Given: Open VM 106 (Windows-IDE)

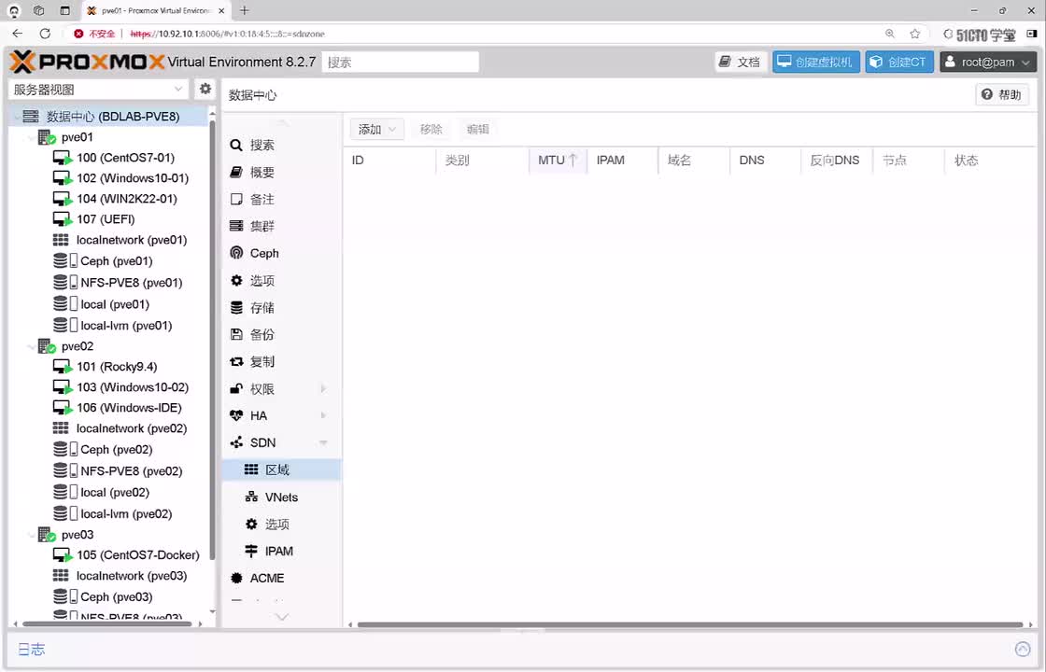Looking at the screenshot, I should tap(129, 408).
